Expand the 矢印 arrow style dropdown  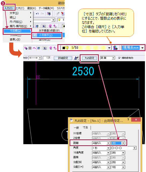(40, 58)
